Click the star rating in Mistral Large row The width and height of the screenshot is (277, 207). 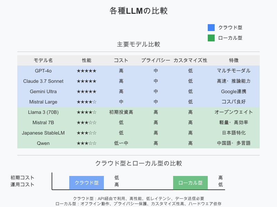click(87, 102)
